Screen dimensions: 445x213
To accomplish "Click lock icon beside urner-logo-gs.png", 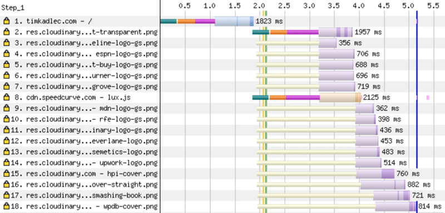I will [6, 75].
